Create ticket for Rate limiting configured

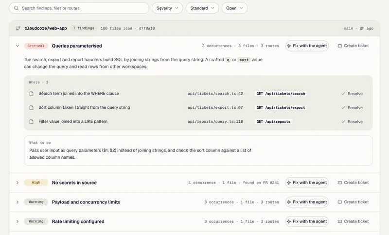click(x=354, y=221)
